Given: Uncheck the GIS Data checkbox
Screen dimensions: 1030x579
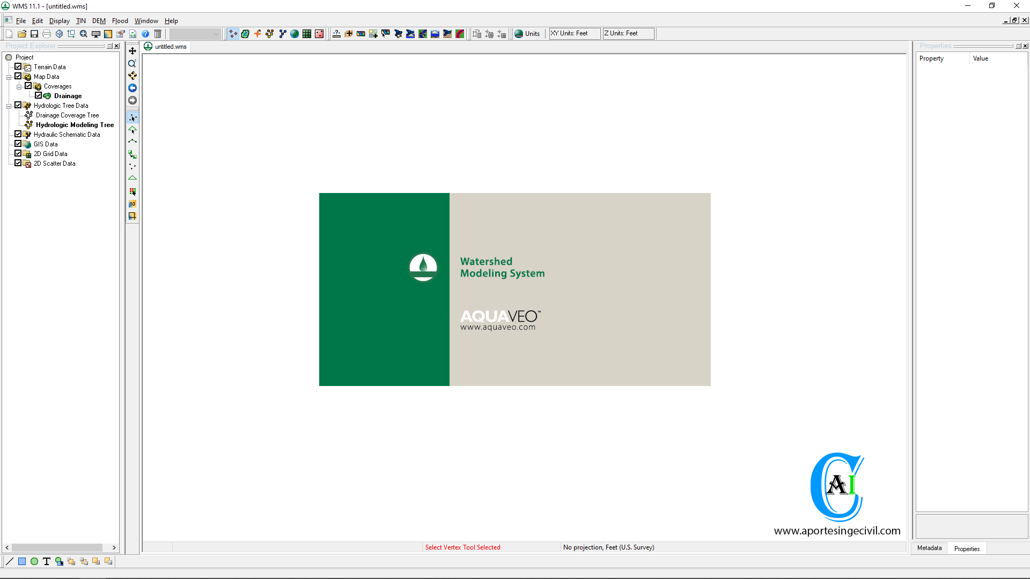Looking at the screenshot, I should 18,144.
